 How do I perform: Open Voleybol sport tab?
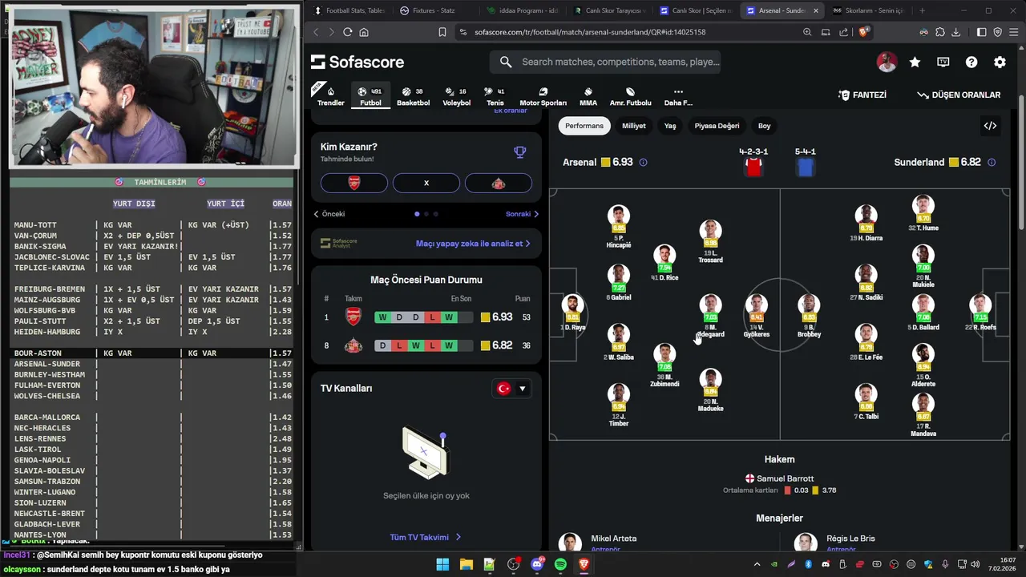pyautogui.click(x=457, y=96)
